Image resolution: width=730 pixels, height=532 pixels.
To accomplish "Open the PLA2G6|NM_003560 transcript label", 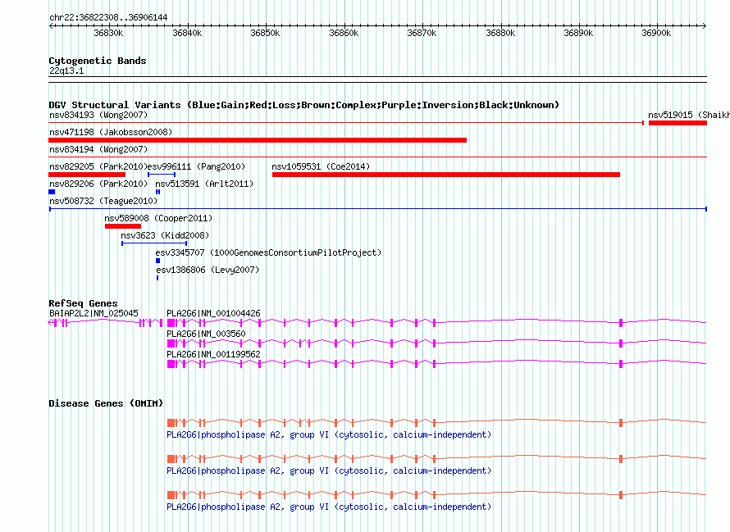I will pyautogui.click(x=206, y=334).
